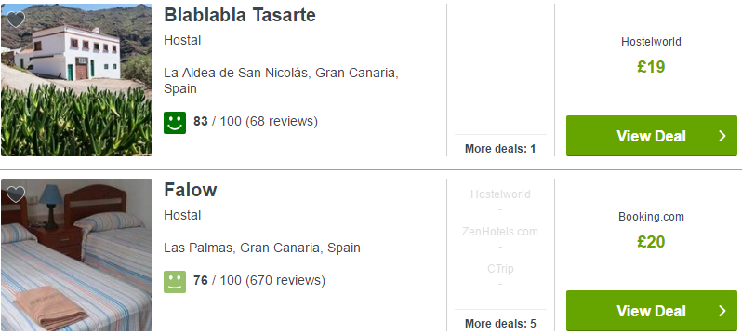
Task: Click green smiley rating icon for Blablabla Tasarte
Action: click(x=175, y=123)
